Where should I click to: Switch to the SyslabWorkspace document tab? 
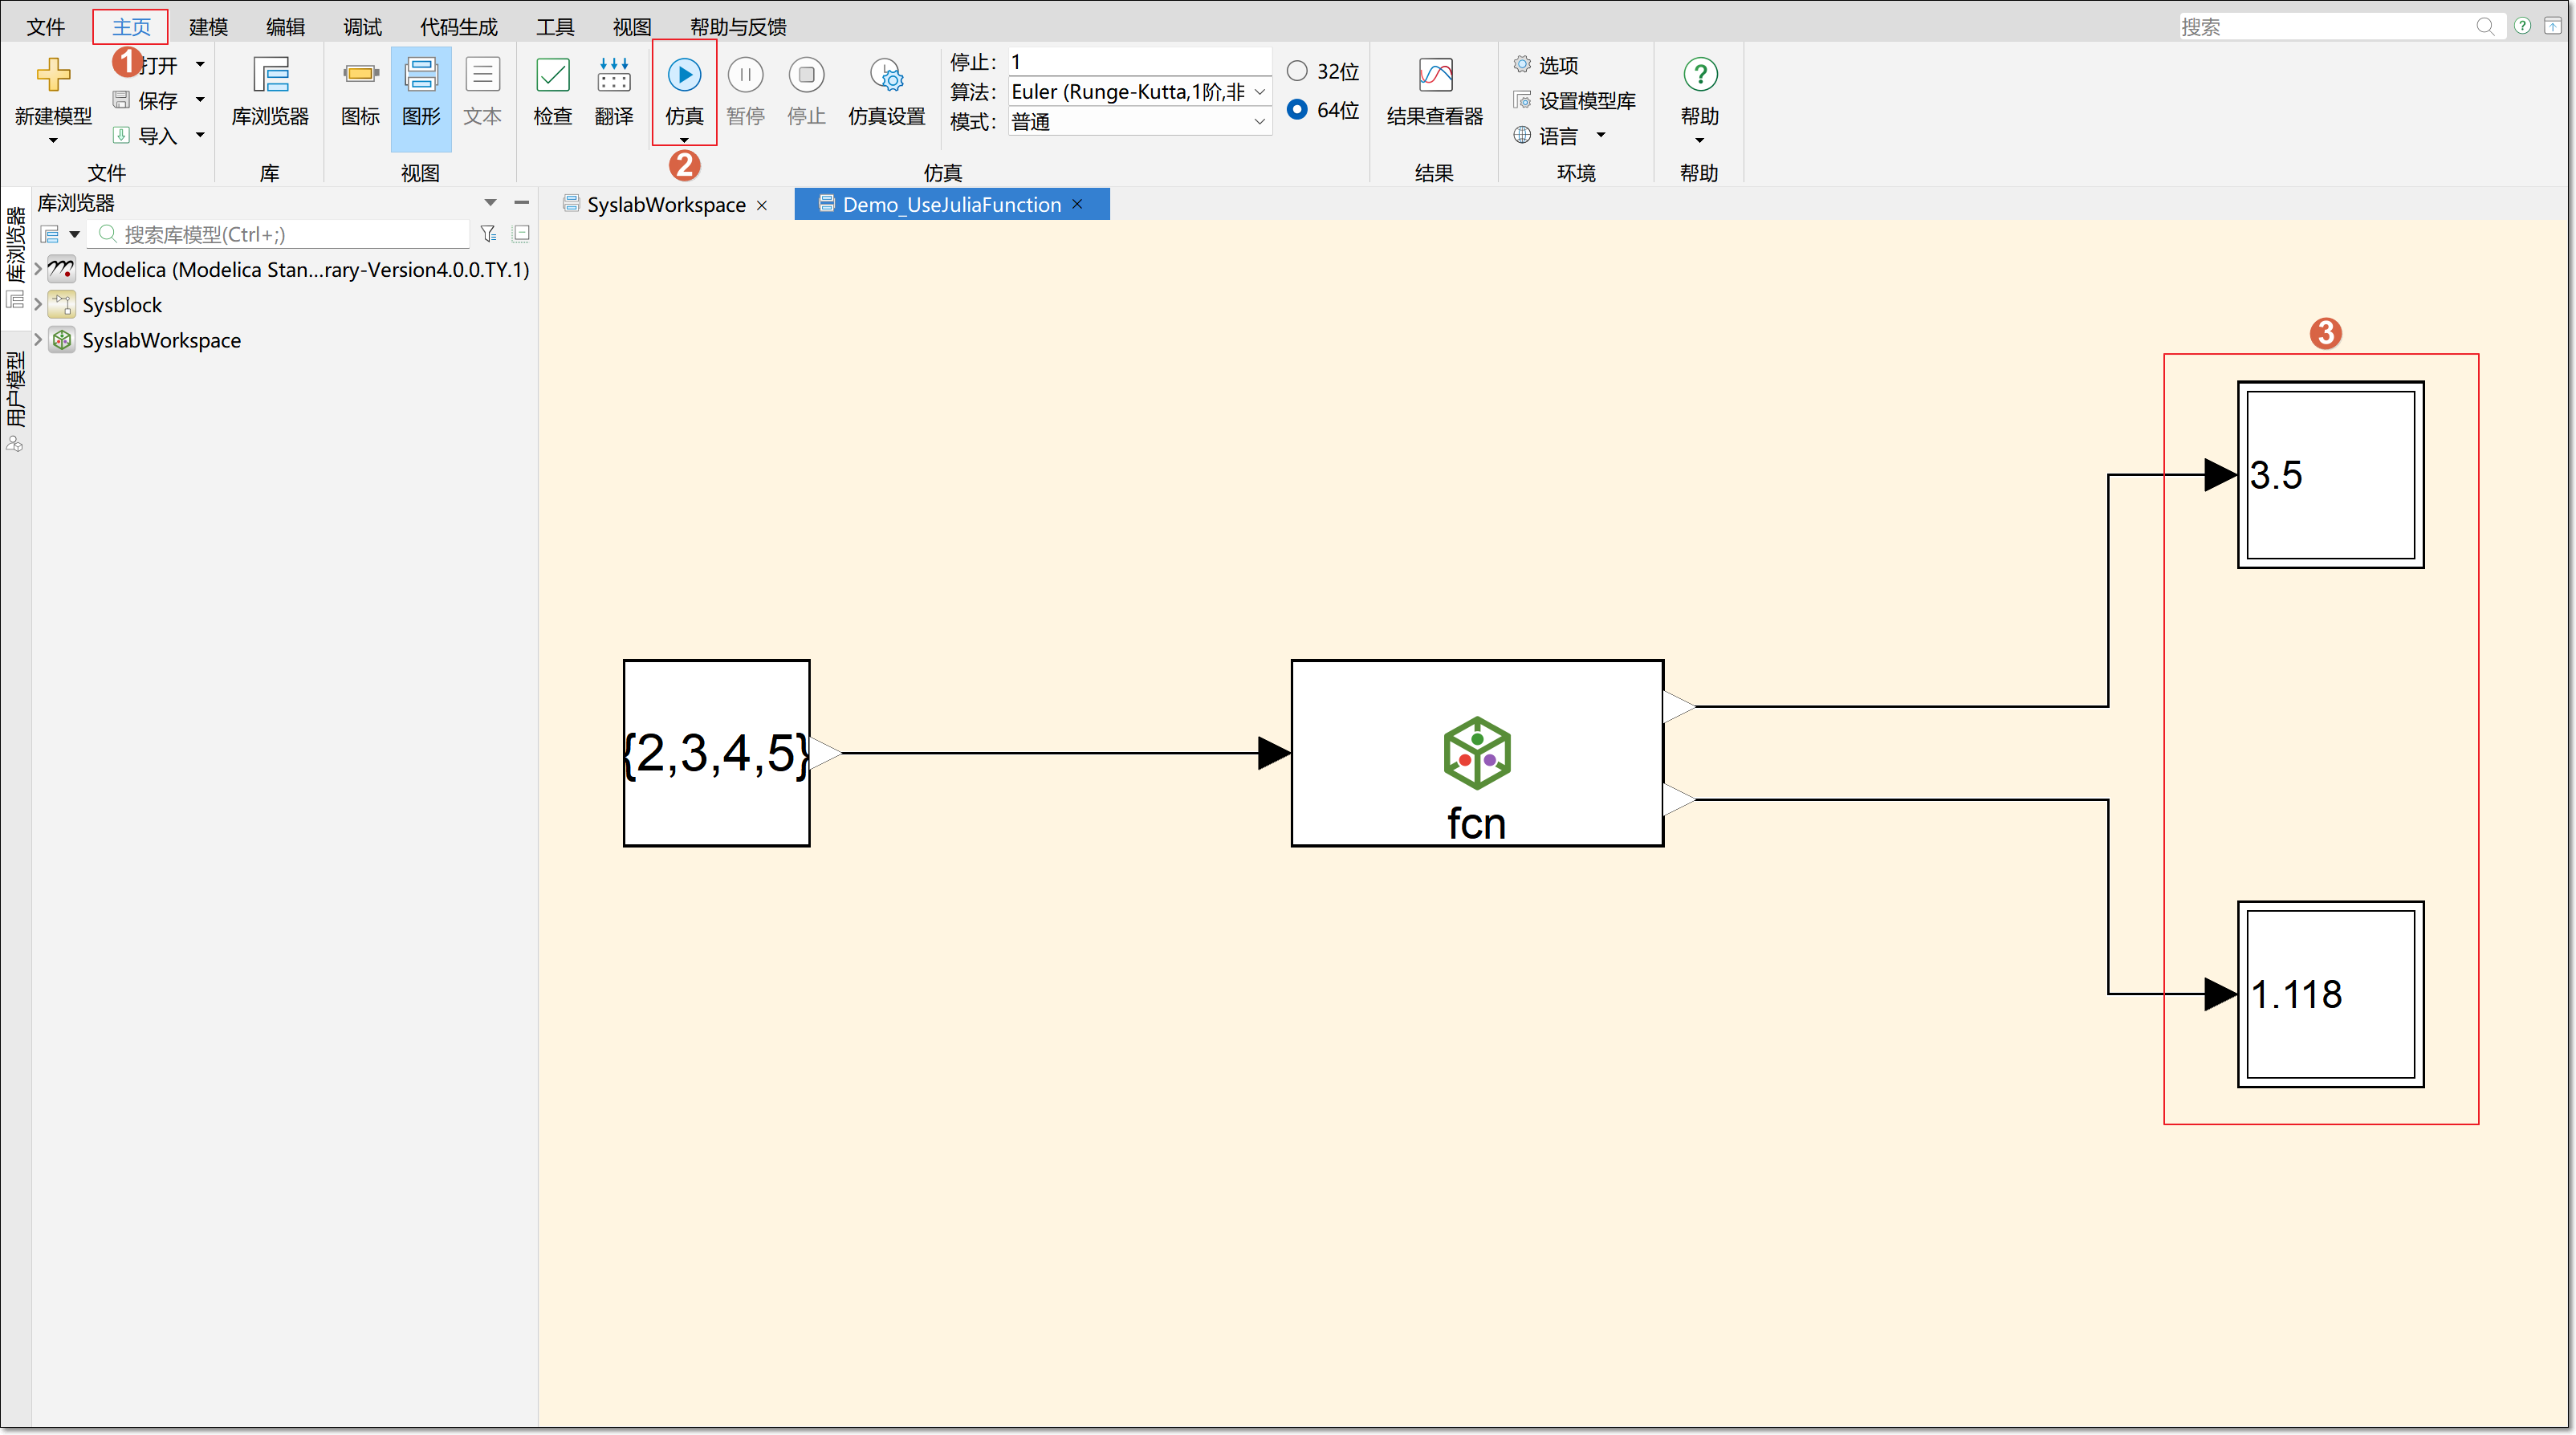(x=665, y=205)
